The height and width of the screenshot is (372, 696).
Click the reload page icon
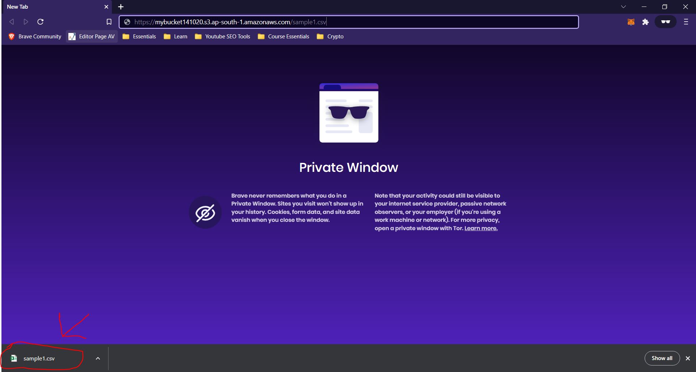[41, 22]
